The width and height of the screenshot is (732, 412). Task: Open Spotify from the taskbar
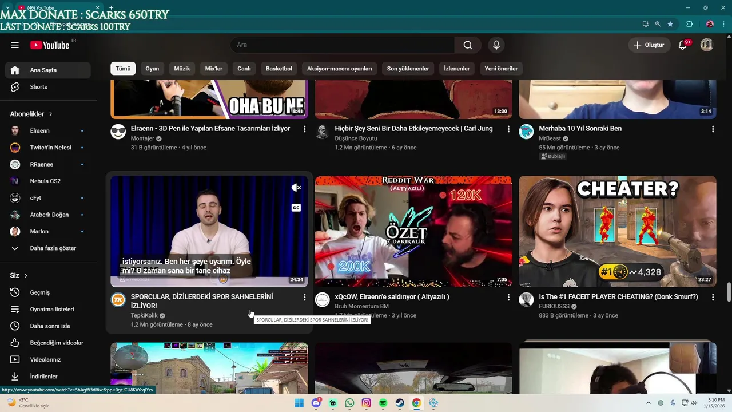click(x=383, y=403)
